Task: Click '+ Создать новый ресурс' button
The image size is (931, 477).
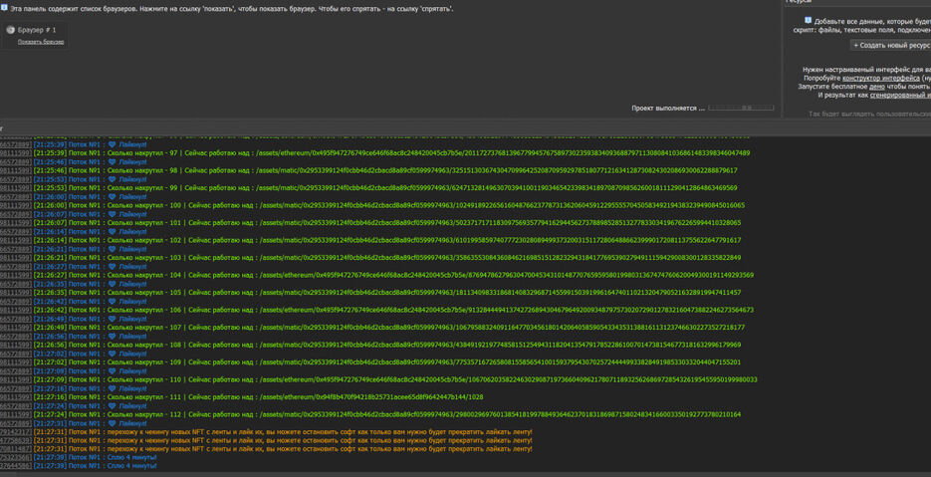Action: coord(890,45)
